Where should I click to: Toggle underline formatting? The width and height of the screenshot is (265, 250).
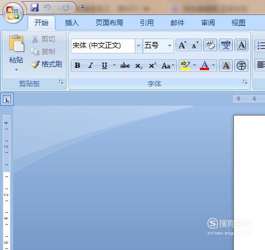[x=104, y=66]
